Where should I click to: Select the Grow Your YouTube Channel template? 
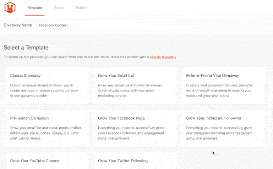(35, 161)
